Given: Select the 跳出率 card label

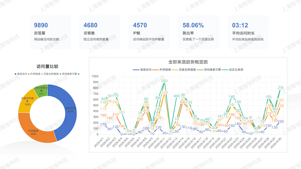Looking at the screenshot, I should pyautogui.click(x=188, y=33).
